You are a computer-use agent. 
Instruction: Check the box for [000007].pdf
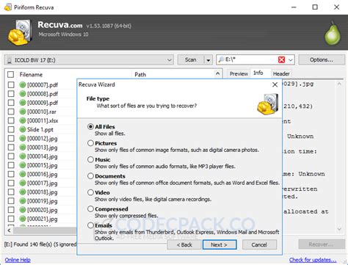[x=11, y=84]
